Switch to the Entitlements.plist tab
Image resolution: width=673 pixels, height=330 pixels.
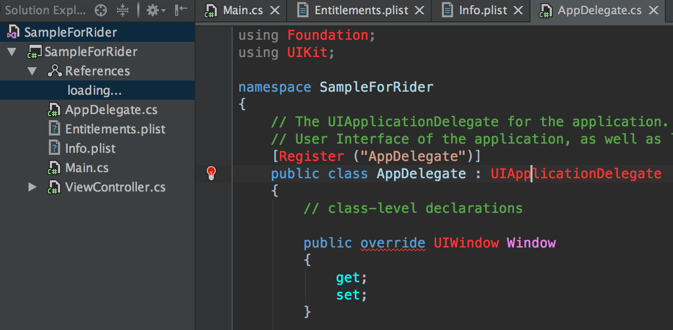[361, 11]
